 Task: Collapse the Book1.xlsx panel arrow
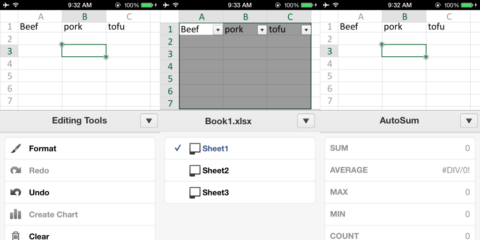[306, 121]
